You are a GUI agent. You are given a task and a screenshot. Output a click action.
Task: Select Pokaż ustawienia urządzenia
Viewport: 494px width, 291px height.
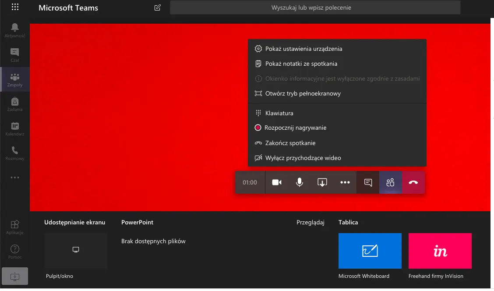(x=303, y=49)
